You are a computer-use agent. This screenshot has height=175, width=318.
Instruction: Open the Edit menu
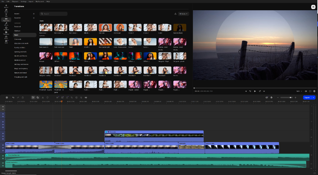[8, 2]
